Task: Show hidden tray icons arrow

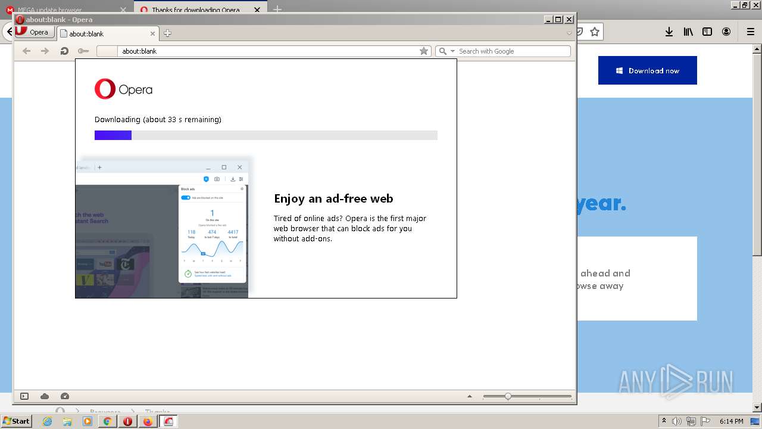Action: [x=664, y=421]
